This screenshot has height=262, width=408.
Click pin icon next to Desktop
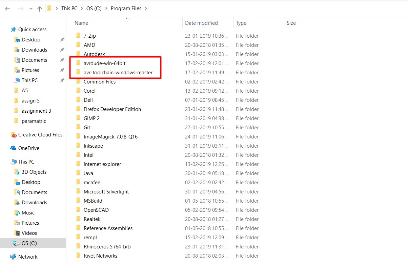[62, 40]
